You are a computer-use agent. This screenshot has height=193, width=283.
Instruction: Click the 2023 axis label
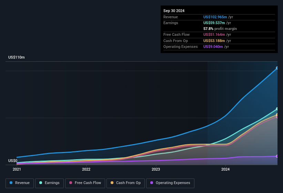(x=156, y=169)
